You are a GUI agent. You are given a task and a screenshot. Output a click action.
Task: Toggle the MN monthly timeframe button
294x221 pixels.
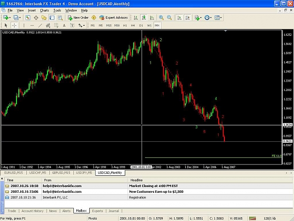(x=157, y=25)
